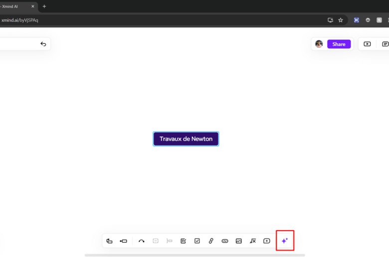
Task: Insert an image into the topic
Action: point(239,241)
